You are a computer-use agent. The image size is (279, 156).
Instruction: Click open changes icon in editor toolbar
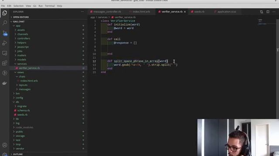(262, 12)
